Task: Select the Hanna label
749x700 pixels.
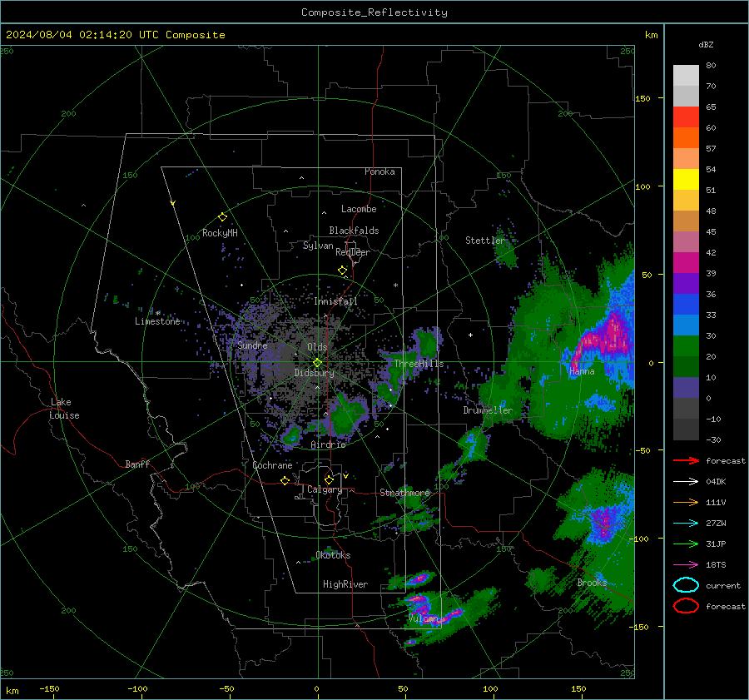Action: 582,371
